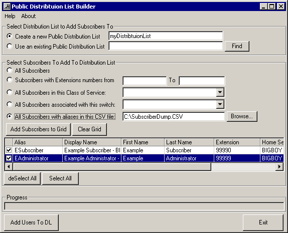This screenshot has width=288, height=233.
Task: Click the grid's left scroll arrow
Action: (x=9, y=167)
